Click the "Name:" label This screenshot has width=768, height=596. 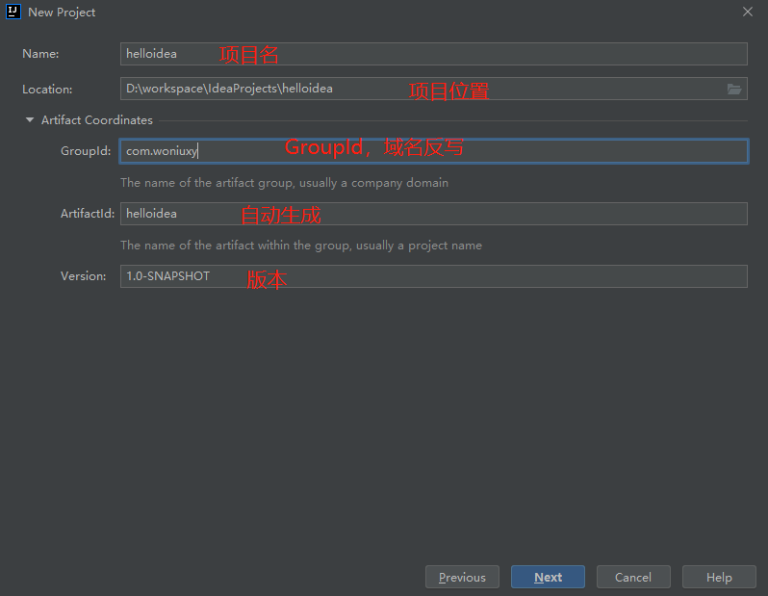(40, 54)
